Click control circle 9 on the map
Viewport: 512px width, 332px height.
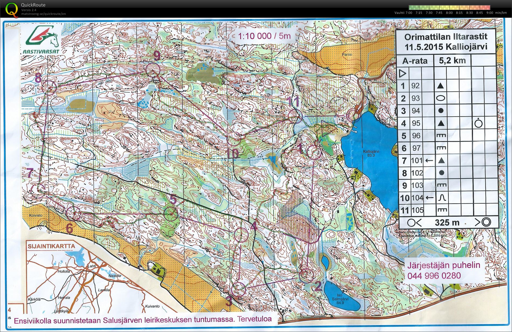click(x=153, y=70)
